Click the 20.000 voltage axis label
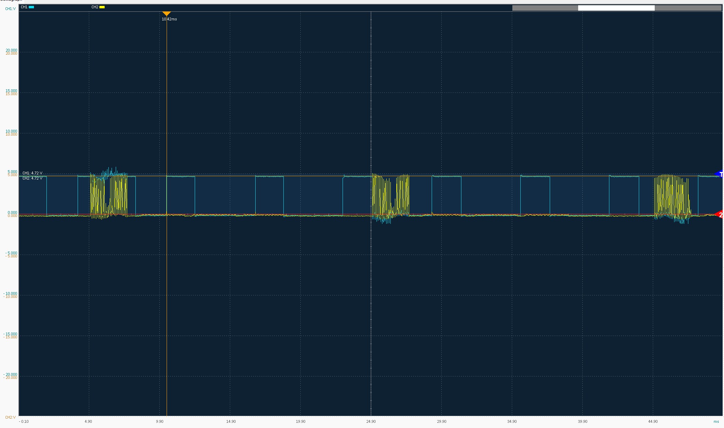Screen dimensions: 724x428 11,51
